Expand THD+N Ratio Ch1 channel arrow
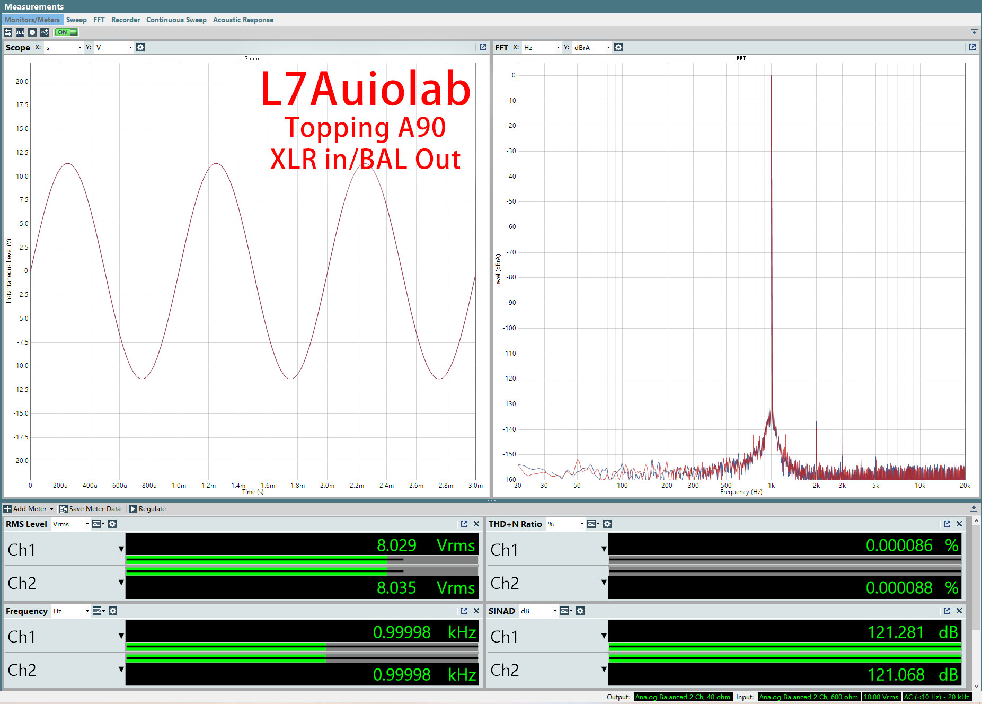The image size is (982, 704). coord(604,549)
